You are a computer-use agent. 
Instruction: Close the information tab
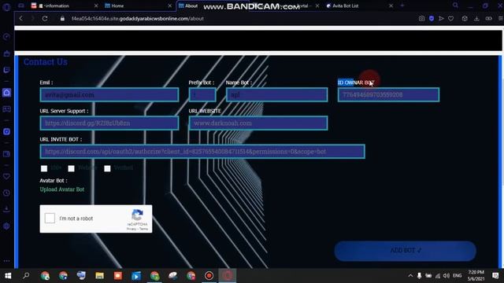coord(96,6)
